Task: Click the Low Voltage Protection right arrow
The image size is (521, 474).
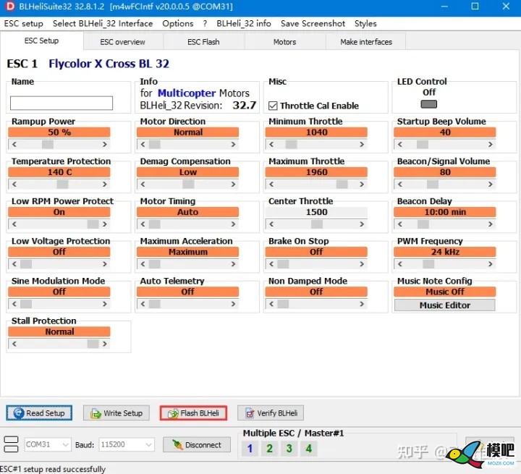Action: tap(105, 264)
